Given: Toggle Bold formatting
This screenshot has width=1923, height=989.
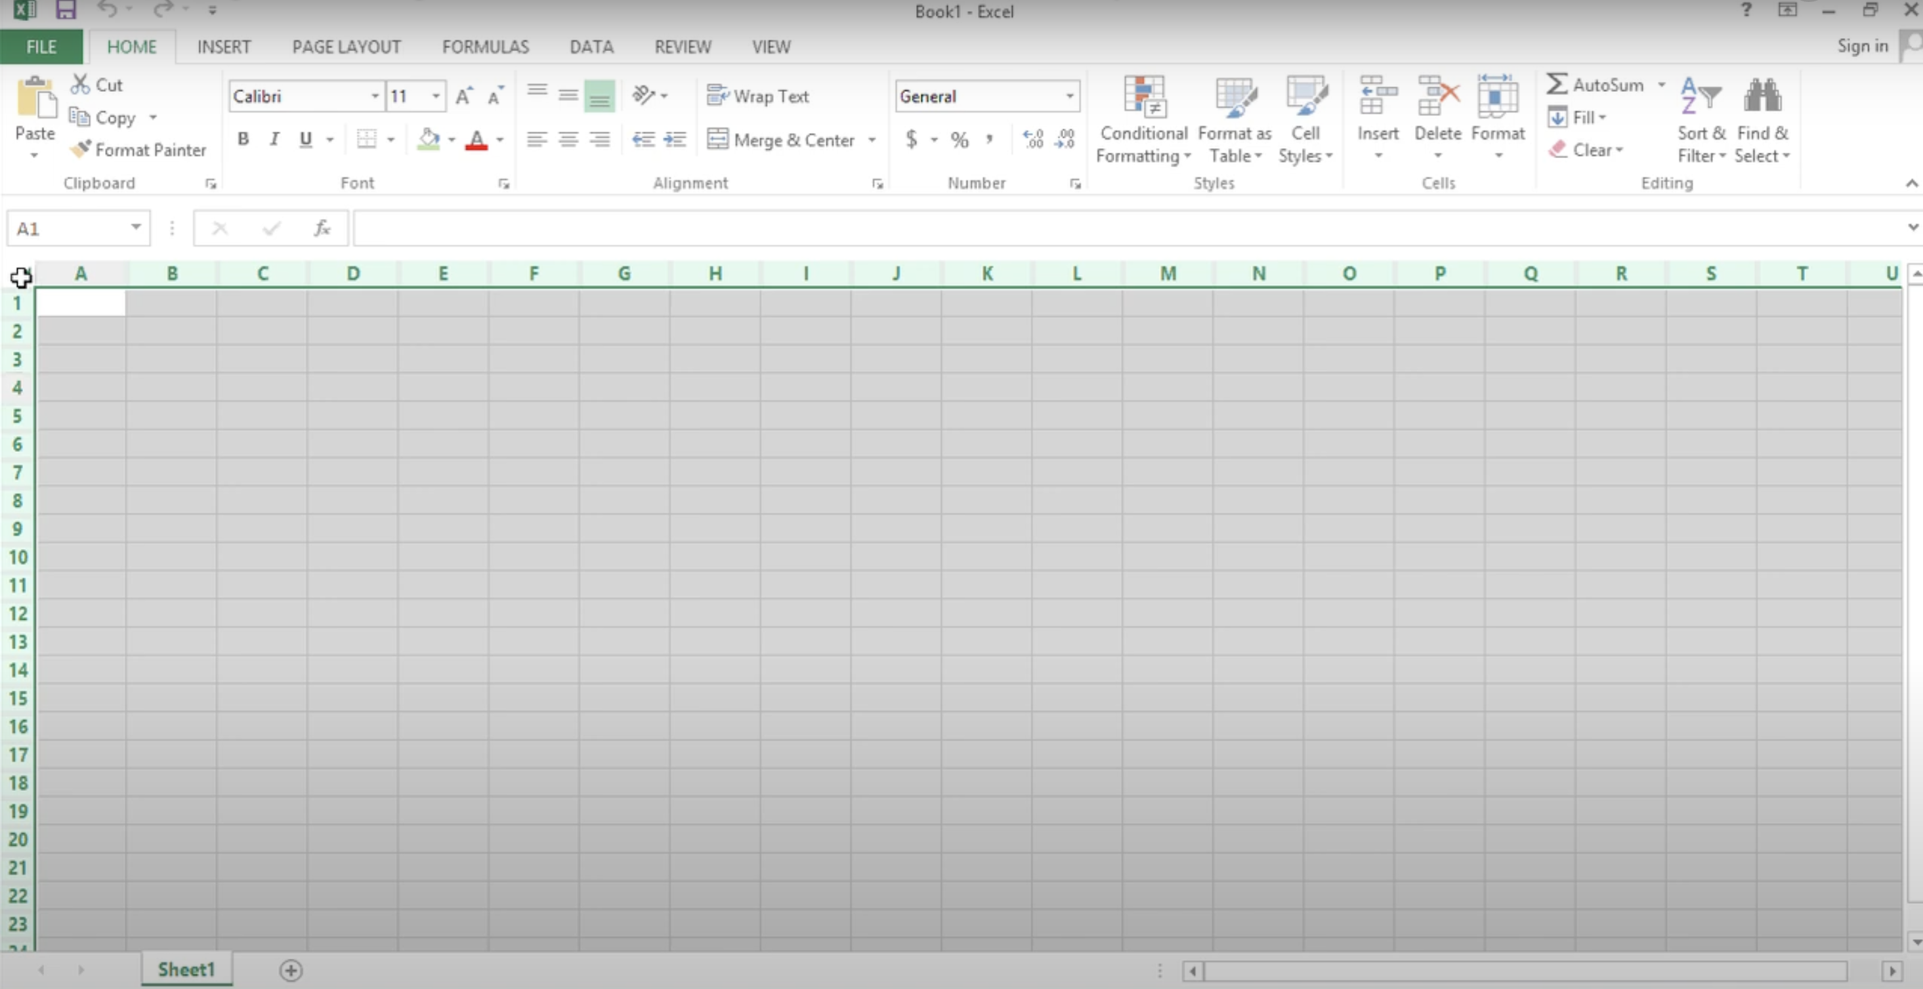Looking at the screenshot, I should [243, 140].
